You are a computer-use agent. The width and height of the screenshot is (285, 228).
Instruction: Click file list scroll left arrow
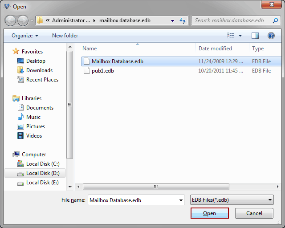(x=78, y=187)
